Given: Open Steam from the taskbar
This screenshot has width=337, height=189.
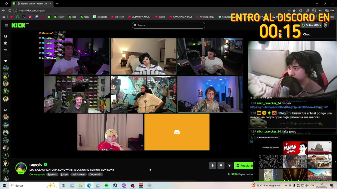Looking at the screenshot, I should tap(115, 186).
